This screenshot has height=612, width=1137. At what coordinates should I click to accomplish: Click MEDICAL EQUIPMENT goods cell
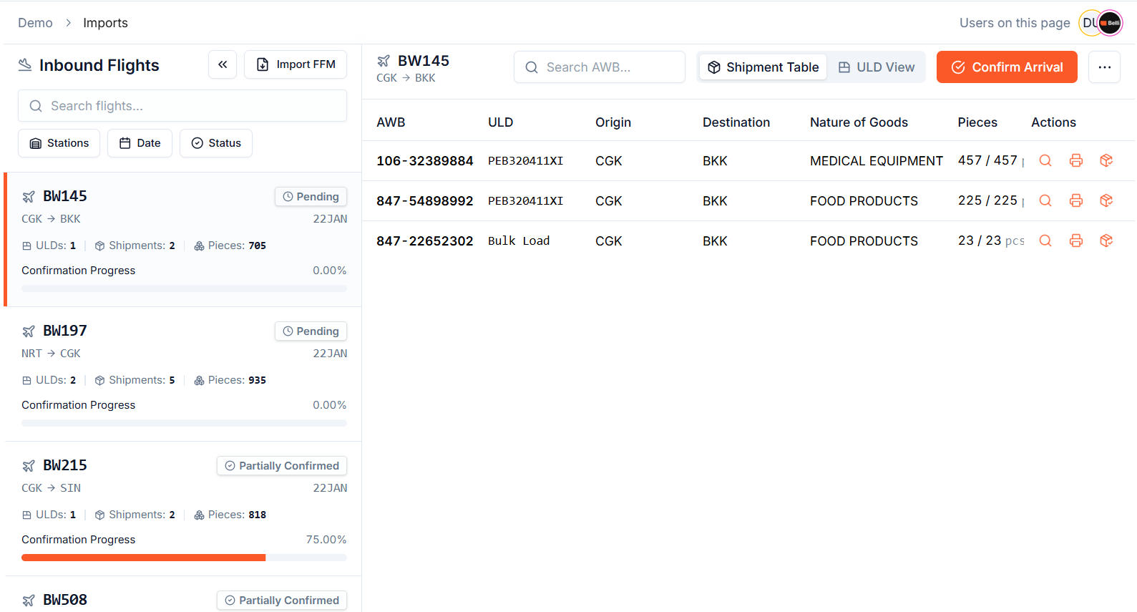877,161
